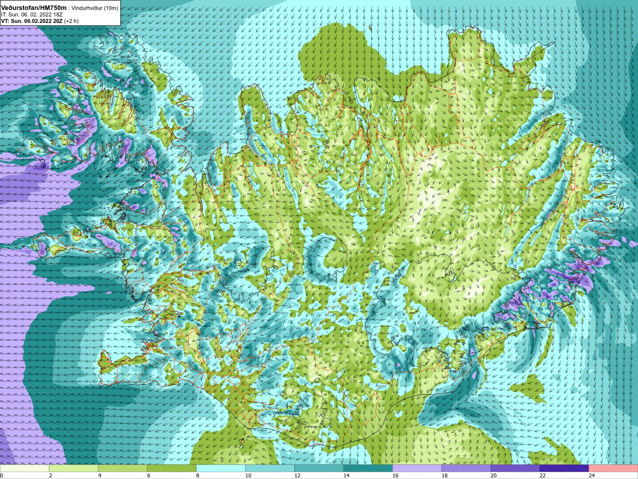Viewport: 638px width, 479px height.
Task: Click the legend scale label '16'
Action: click(395, 476)
